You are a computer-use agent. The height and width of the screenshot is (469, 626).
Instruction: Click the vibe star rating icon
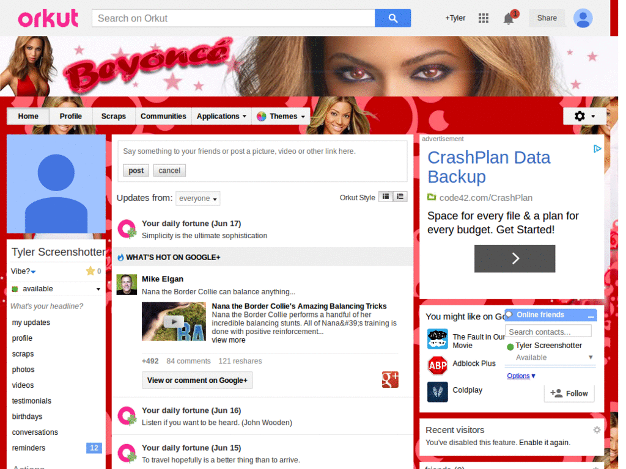90,271
